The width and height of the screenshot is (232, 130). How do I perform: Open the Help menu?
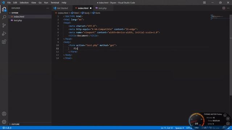(x=64, y=3)
